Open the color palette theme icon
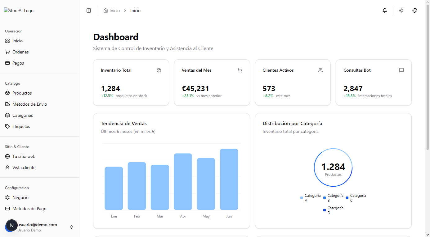The width and height of the screenshot is (430, 237). (x=415, y=11)
